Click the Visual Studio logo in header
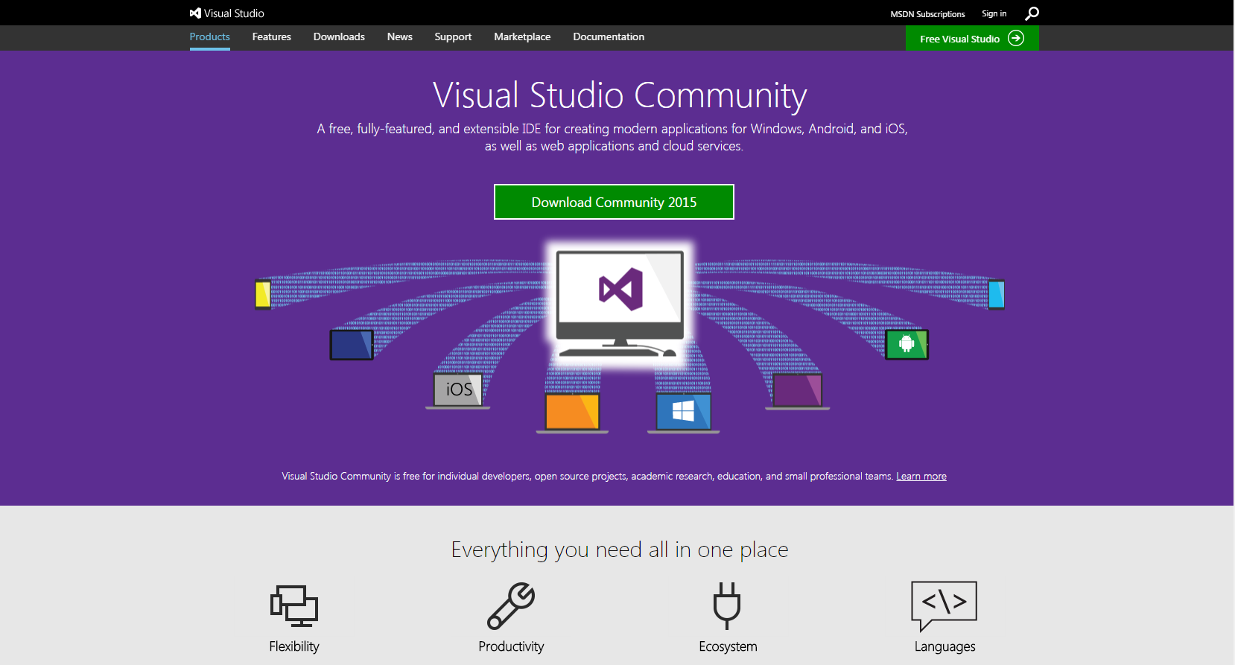1235x665 pixels. click(x=226, y=13)
